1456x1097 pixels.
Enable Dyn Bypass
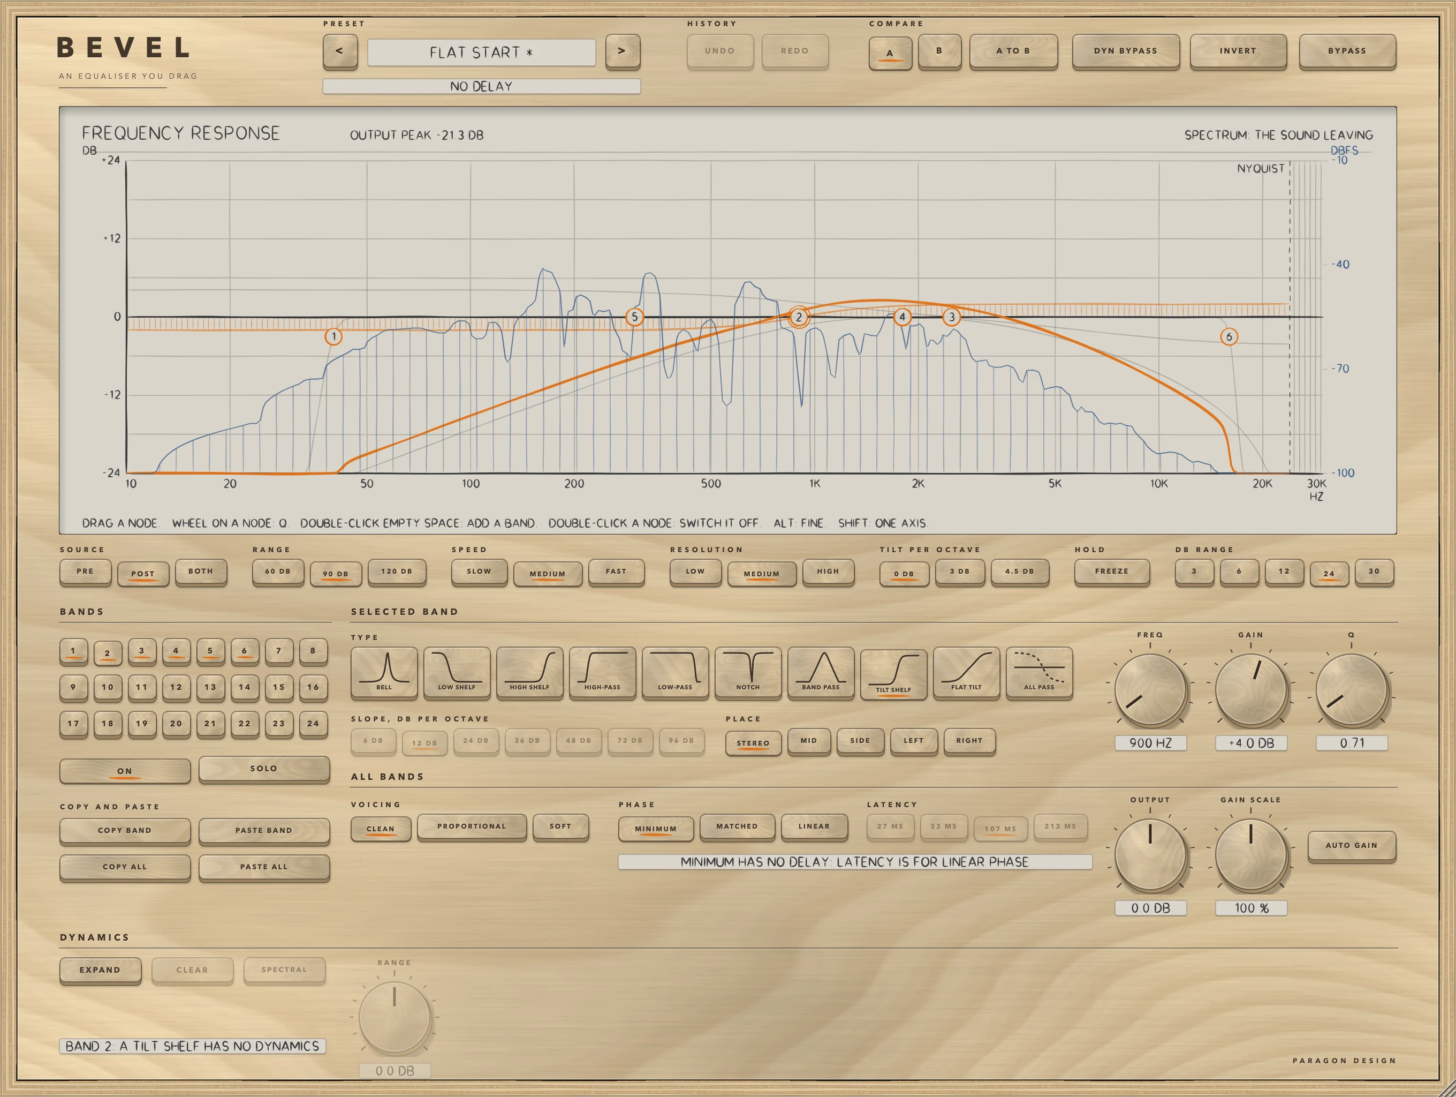(x=1126, y=51)
